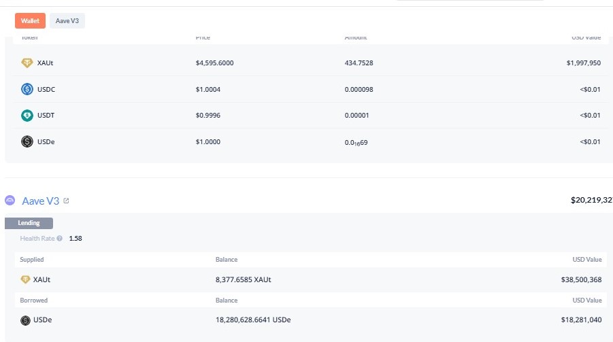Click the supplied XAUt icon
The image size is (613, 342).
click(x=26, y=279)
